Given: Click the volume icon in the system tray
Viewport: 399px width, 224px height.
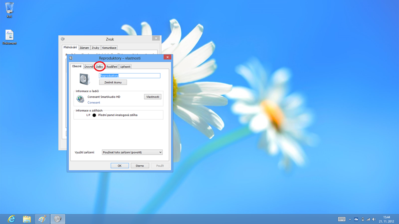Looking at the screenshot, I should 374,219.
